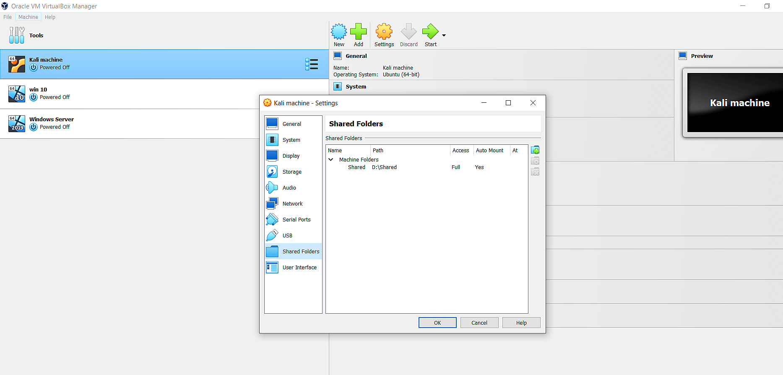The height and width of the screenshot is (375, 783).
Task: Click the Kali machine power state icon
Action: click(x=34, y=68)
